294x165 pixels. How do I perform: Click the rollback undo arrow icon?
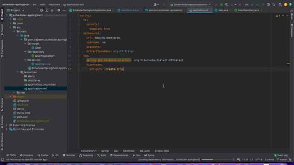[x=274, y=5]
